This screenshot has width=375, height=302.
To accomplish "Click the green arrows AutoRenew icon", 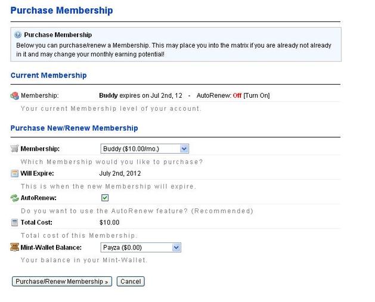I will click(14, 198).
